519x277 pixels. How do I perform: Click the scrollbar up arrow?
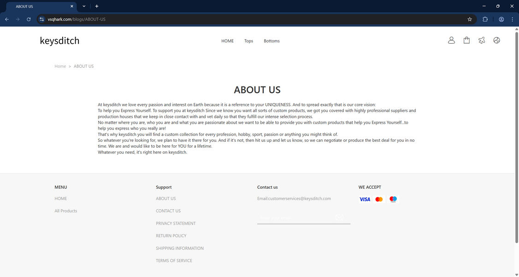(516, 29)
